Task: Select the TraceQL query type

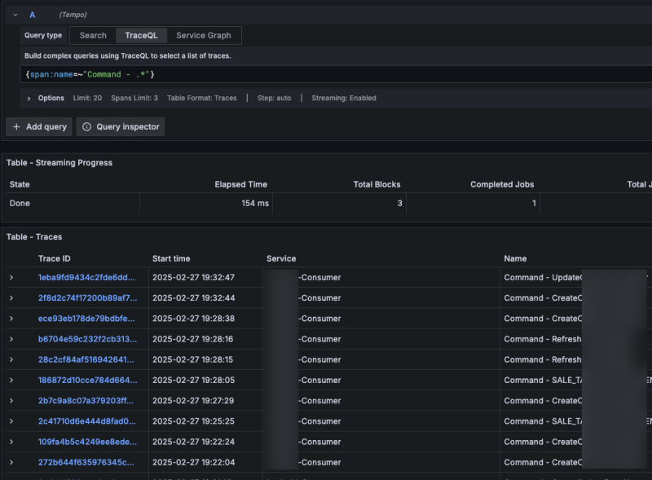Action: (x=142, y=35)
